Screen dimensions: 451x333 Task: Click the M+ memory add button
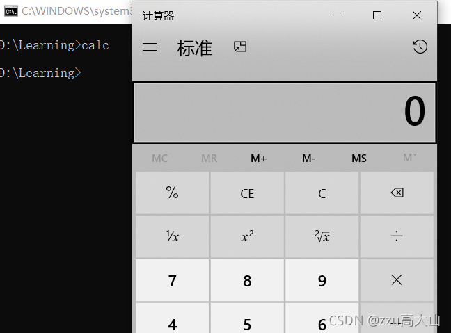(259, 158)
